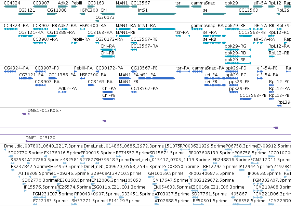This screenshot has height=206, width=291.
Task: Select the Adk2 gene arrow
Action: tap(63, 7)
